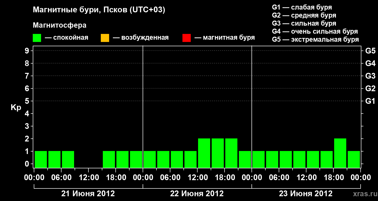Click the 21 Июня 15:00–18:00 green bar
The image size is (378, 201).
[109, 159]
